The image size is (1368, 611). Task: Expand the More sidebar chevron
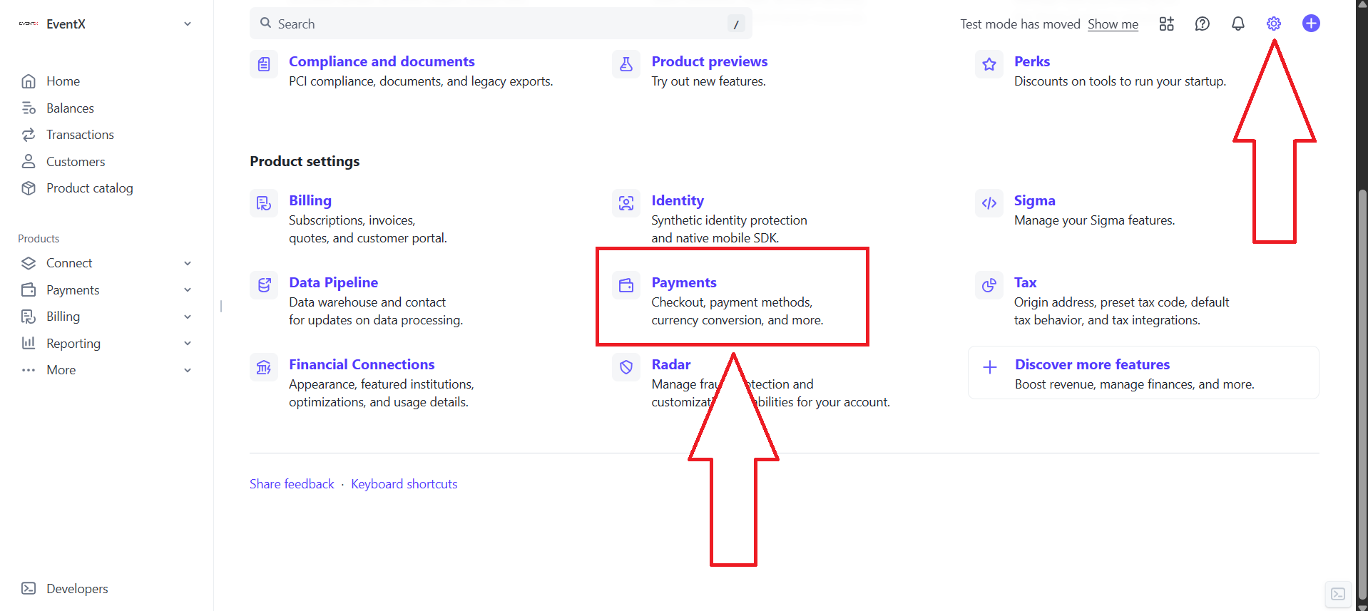188,370
